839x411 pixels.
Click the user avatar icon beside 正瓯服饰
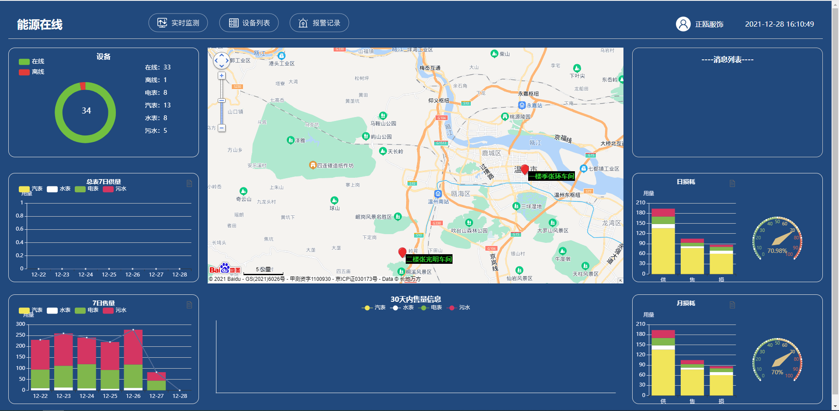click(683, 24)
